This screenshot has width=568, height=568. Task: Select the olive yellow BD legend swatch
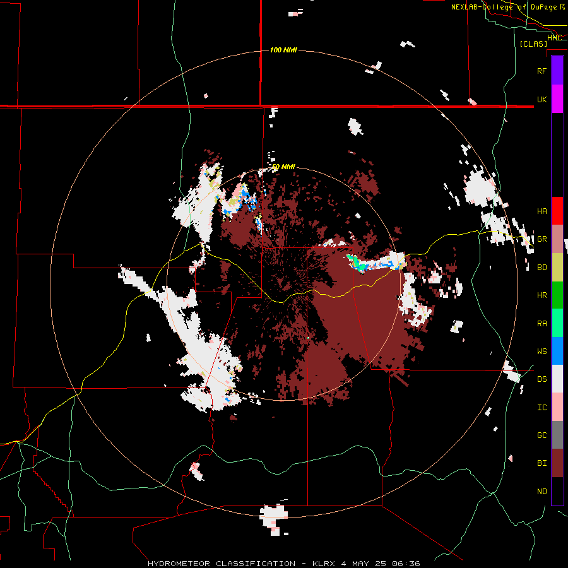557,268
